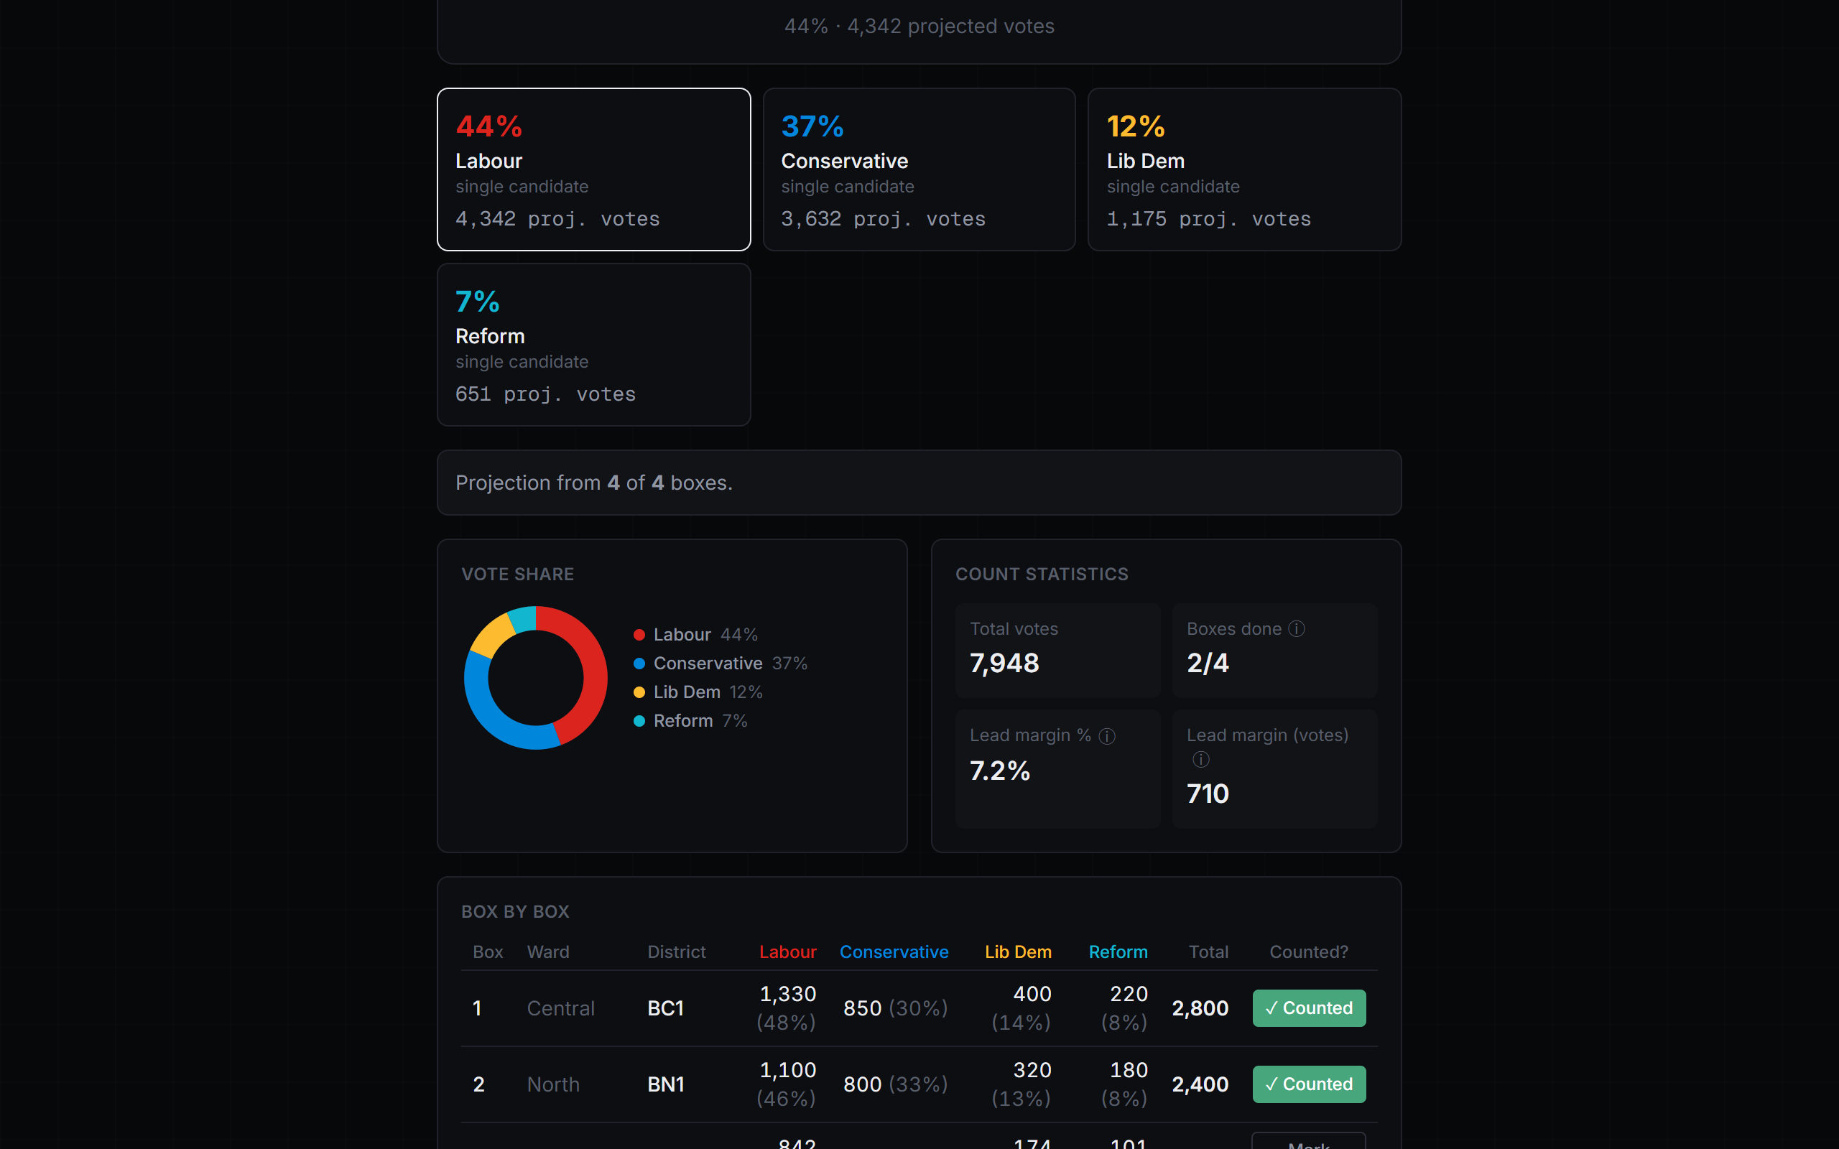The image size is (1839, 1149).
Task: Show Lead margin (votes) info icon
Action: (x=1200, y=759)
